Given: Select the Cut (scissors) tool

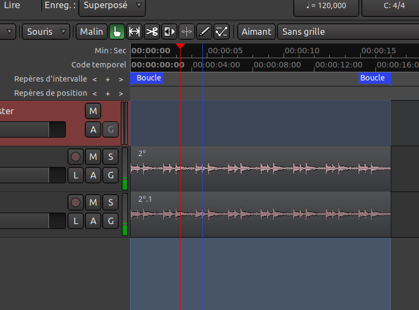Looking at the screenshot, I should click(152, 32).
